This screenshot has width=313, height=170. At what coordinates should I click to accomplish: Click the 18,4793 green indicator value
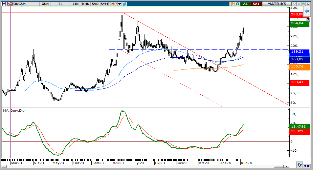tap(299, 127)
